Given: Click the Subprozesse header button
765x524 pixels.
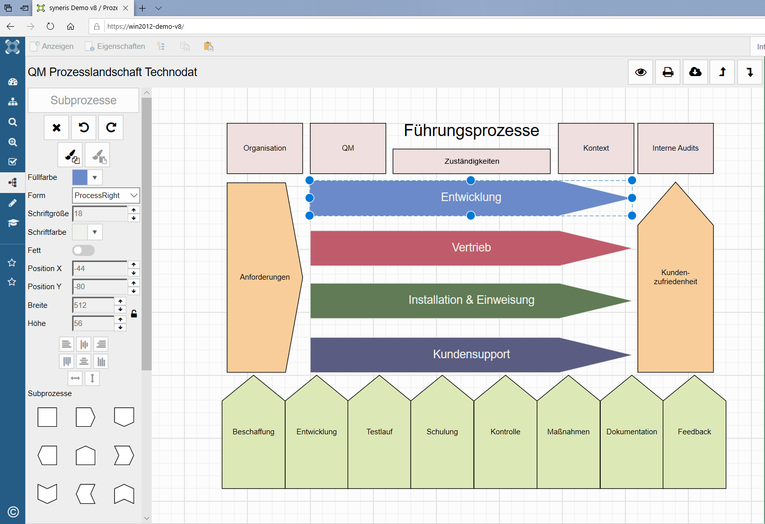Looking at the screenshot, I should (x=83, y=100).
